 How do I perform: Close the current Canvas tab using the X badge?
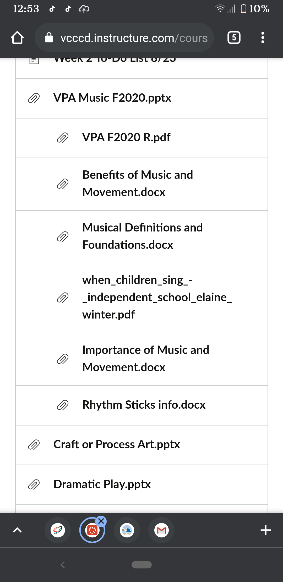(x=101, y=521)
